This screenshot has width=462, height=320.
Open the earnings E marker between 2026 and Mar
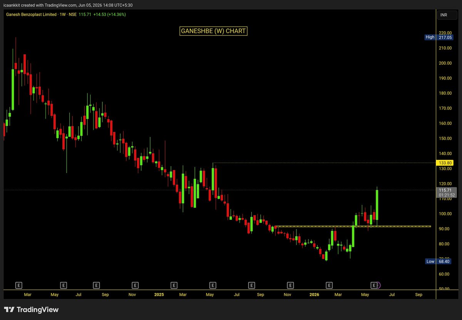(329, 285)
